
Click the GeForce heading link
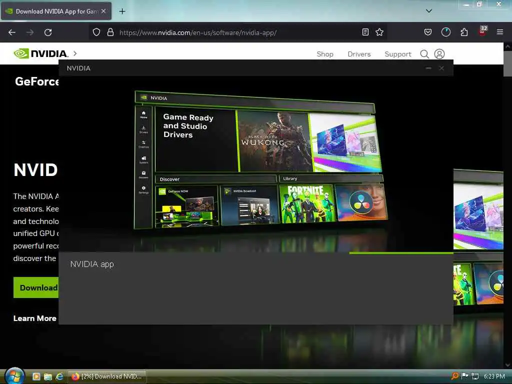coord(37,81)
